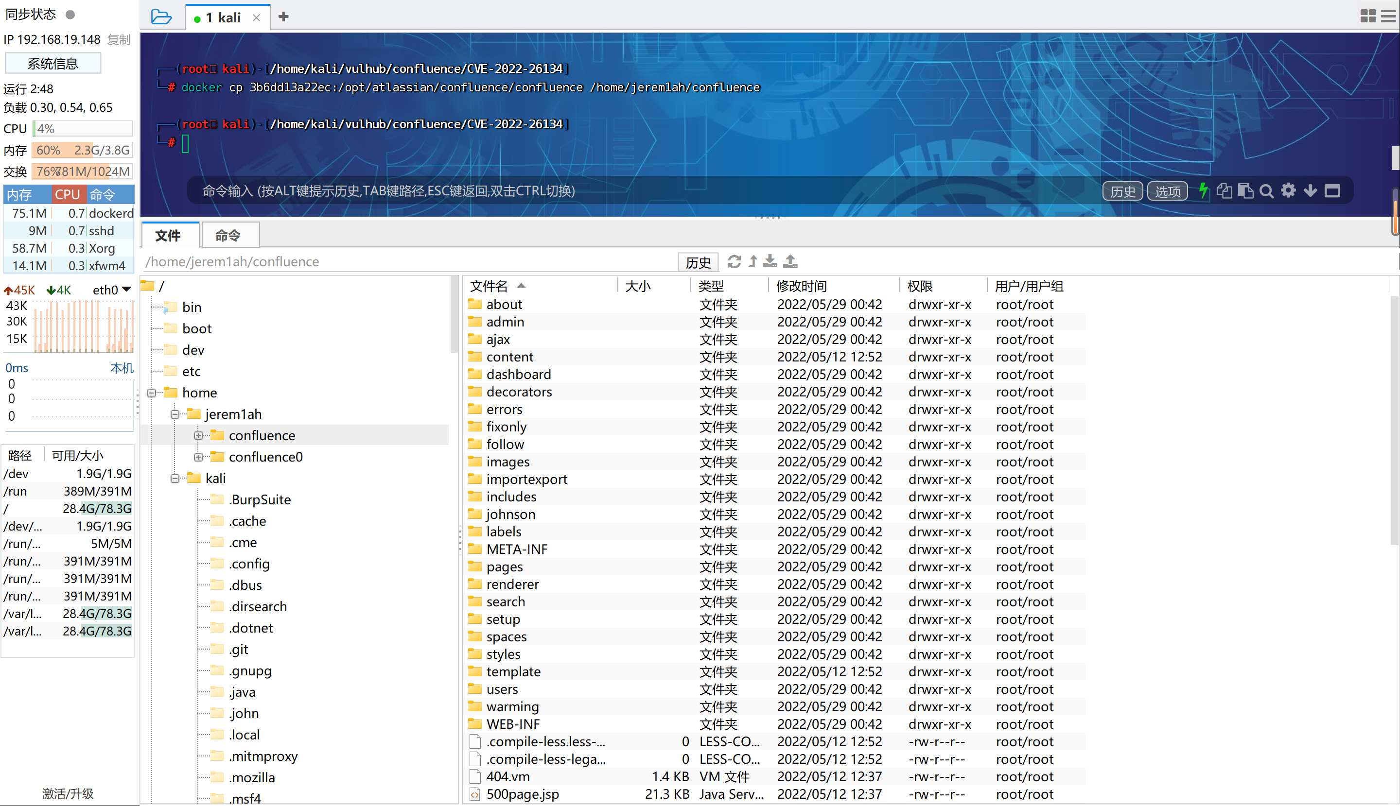This screenshot has width=1400, height=806.
Task: Paste into terminal with paste icon
Action: click(1245, 191)
